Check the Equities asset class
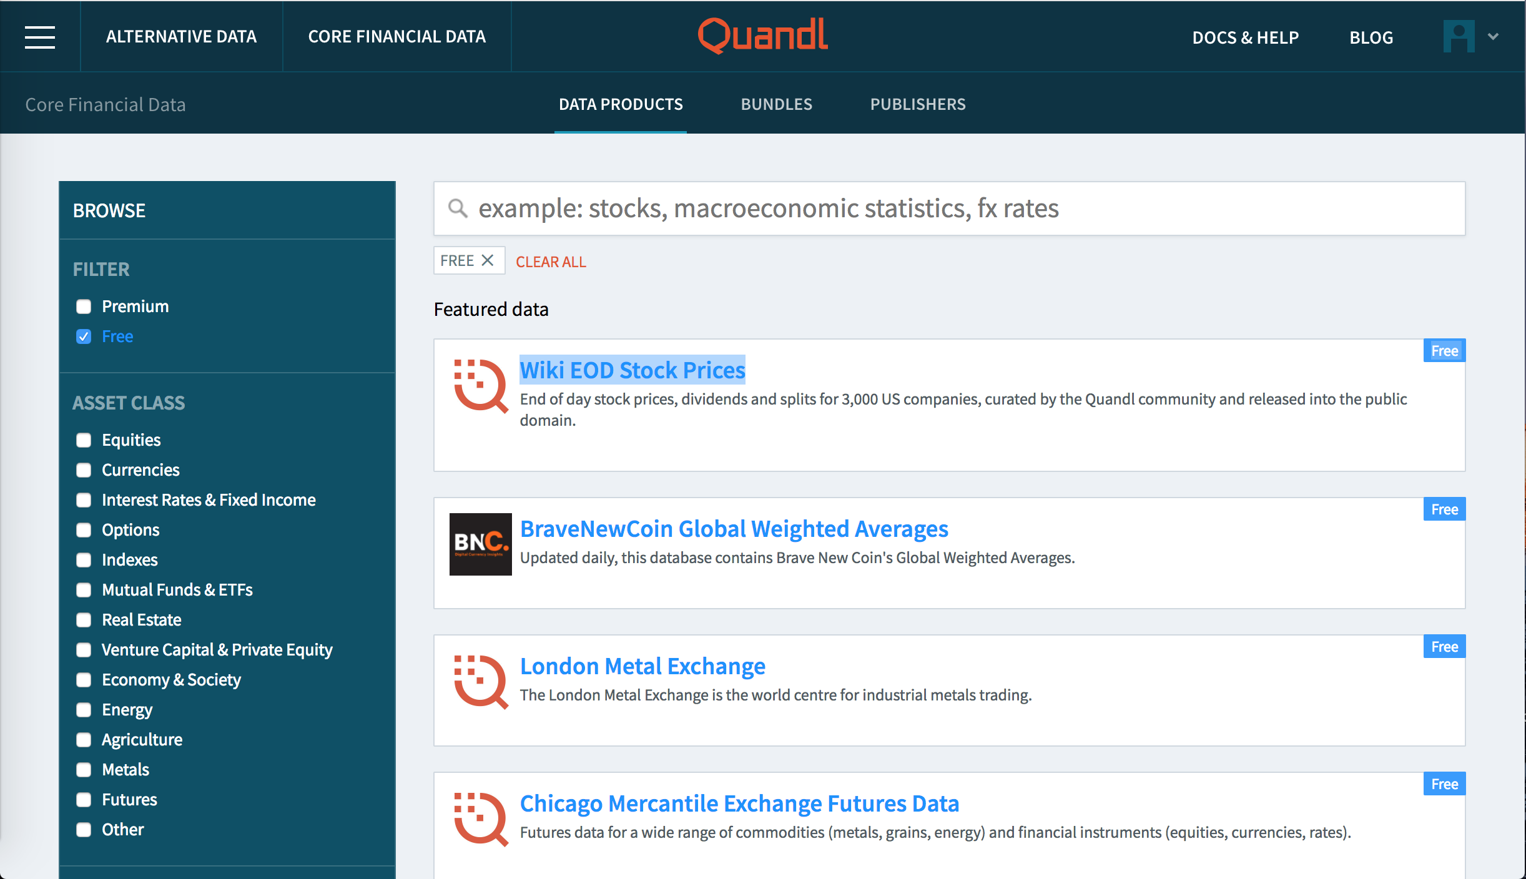 pyautogui.click(x=84, y=440)
